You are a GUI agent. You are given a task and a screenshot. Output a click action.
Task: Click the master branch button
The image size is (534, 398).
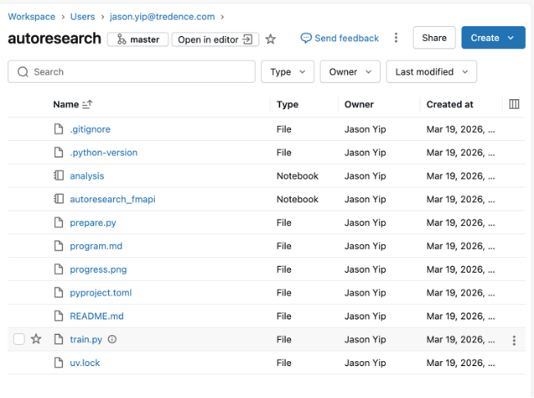click(138, 39)
